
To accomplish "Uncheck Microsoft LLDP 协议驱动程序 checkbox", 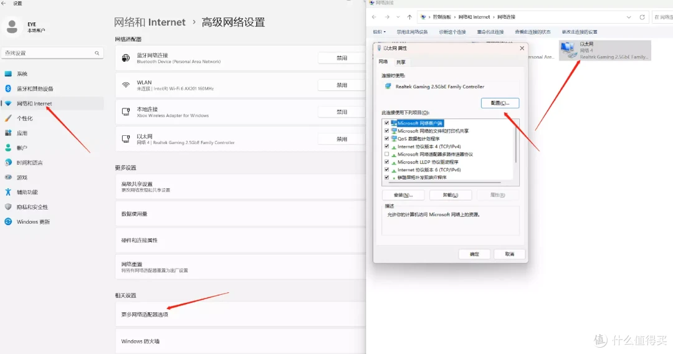I will 387,162.
